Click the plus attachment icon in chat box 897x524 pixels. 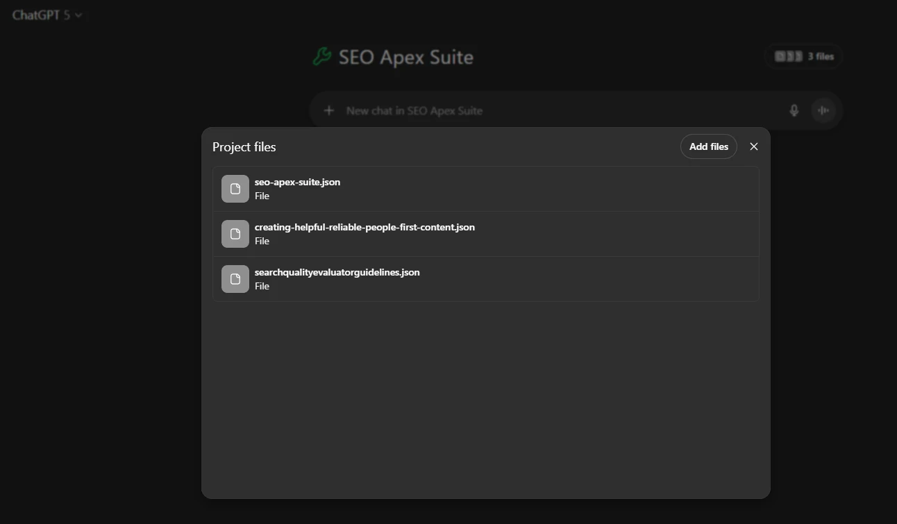pyautogui.click(x=329, y=110)
